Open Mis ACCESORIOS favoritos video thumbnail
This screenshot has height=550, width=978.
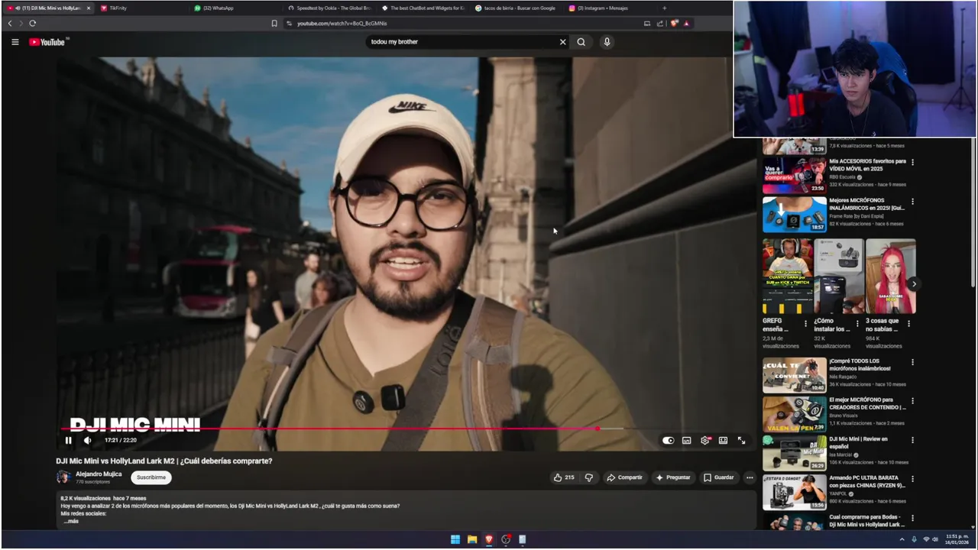tap(794, 175)
